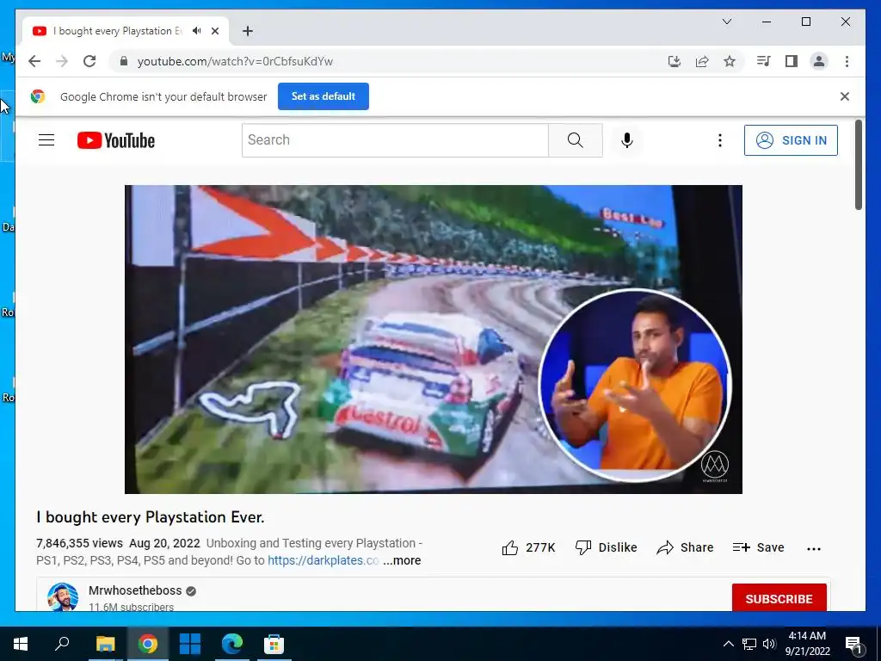881x661 pixels.
Task: Open a new tab with plus button
Action: tap(248, 31)
